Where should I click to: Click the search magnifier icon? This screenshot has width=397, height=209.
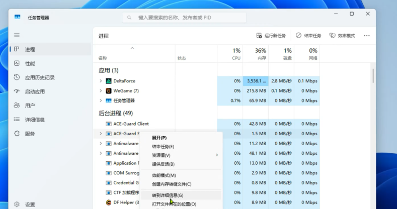[x=129, y=18]
